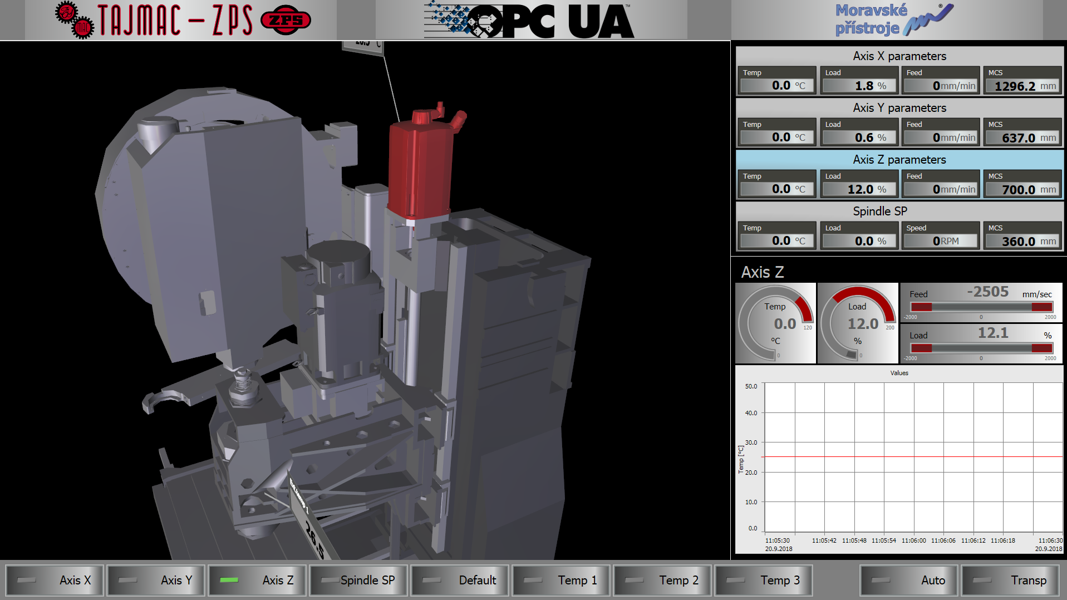Open the Spindle SP parameters panel
1067x600 pixels.
point(899,212)
